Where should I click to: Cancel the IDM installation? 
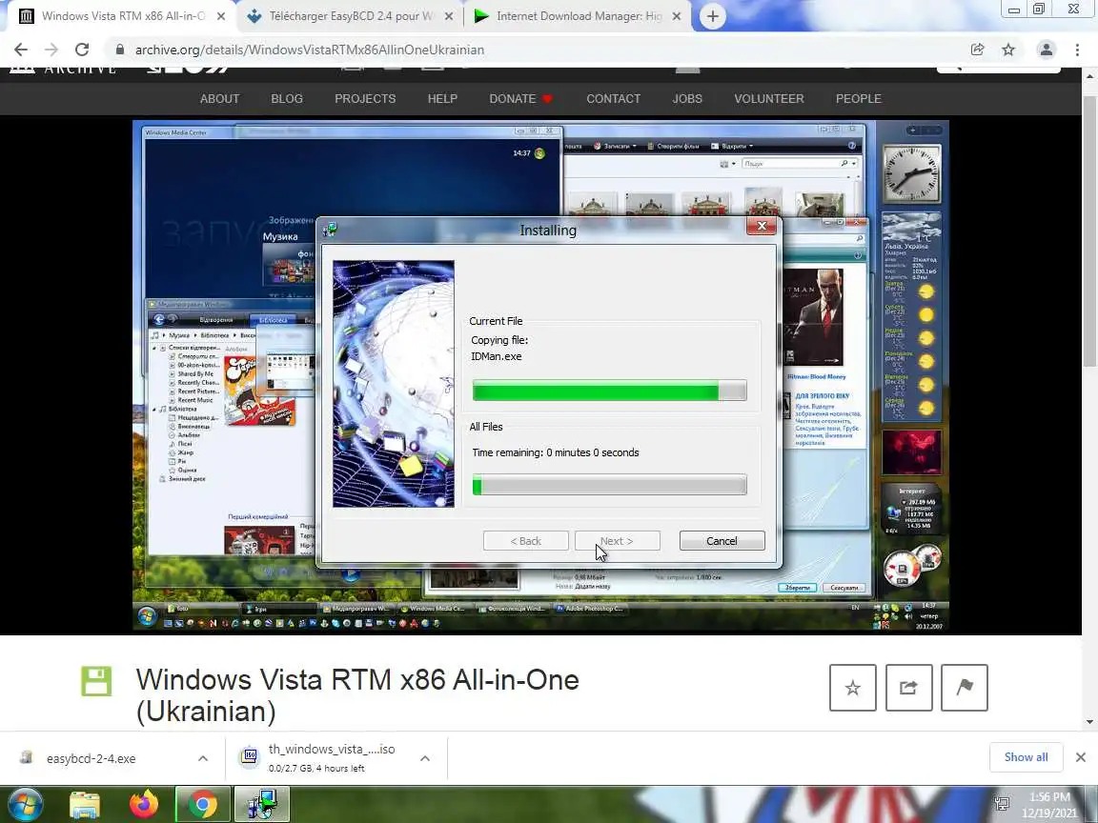722,541
